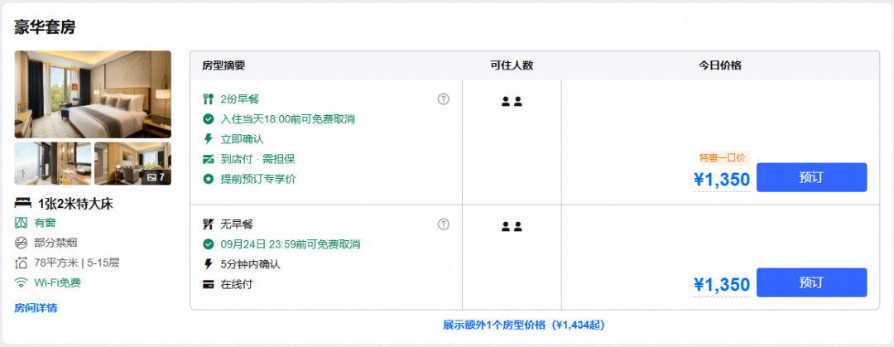Click the credit card icon beside 在线付

pyautogui.click(x=208, y=284)
